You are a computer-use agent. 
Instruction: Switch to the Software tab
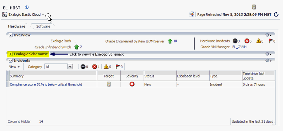point(43,26)
